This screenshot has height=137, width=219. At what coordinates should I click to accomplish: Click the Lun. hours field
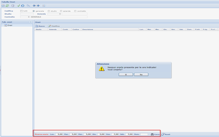pyautogui.click(x=59, y=134)
